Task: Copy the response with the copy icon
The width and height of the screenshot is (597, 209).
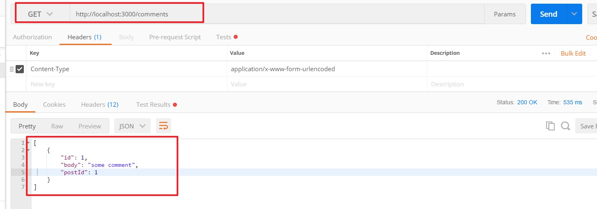Action: coord(550,126)
